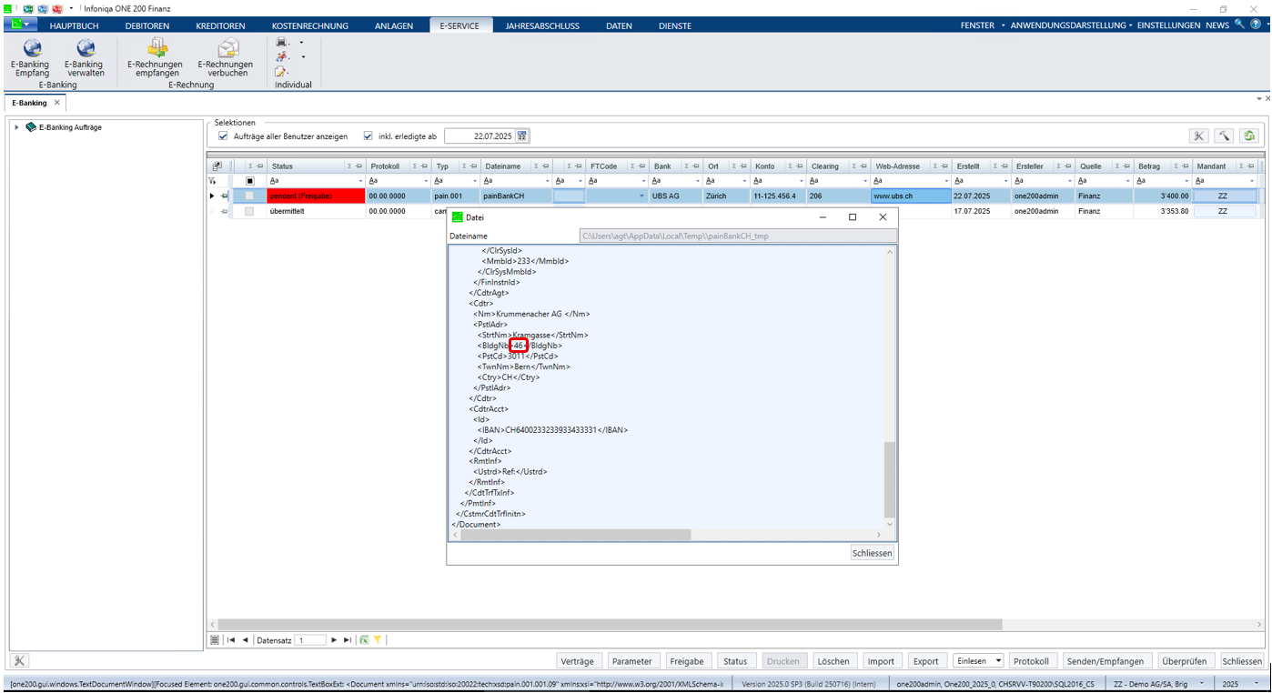Click the yellow filter icon in record navigator
The width and height of the screenshot is (1272, 693).
[378, 640]
